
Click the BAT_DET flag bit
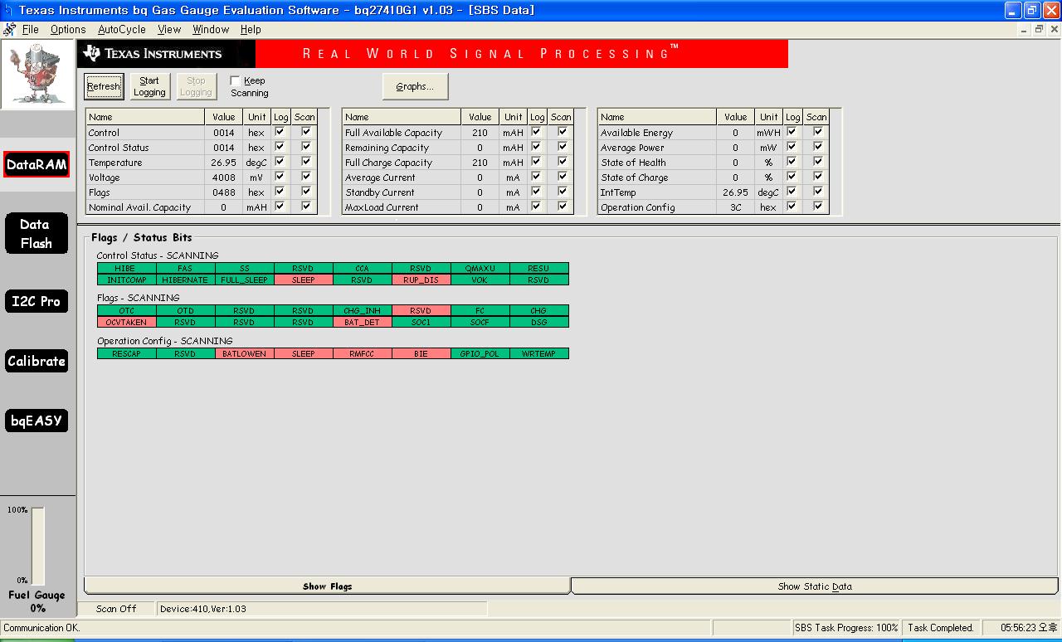tap(363, 322)
